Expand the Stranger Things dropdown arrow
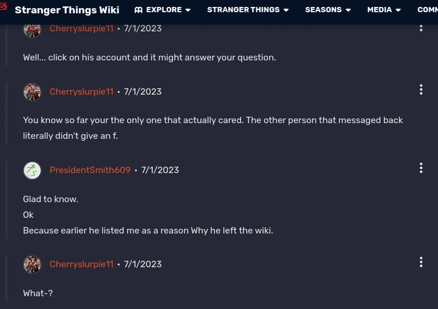Image resolution: width=438 pixels, height=309 pixels. click(285, 10)
